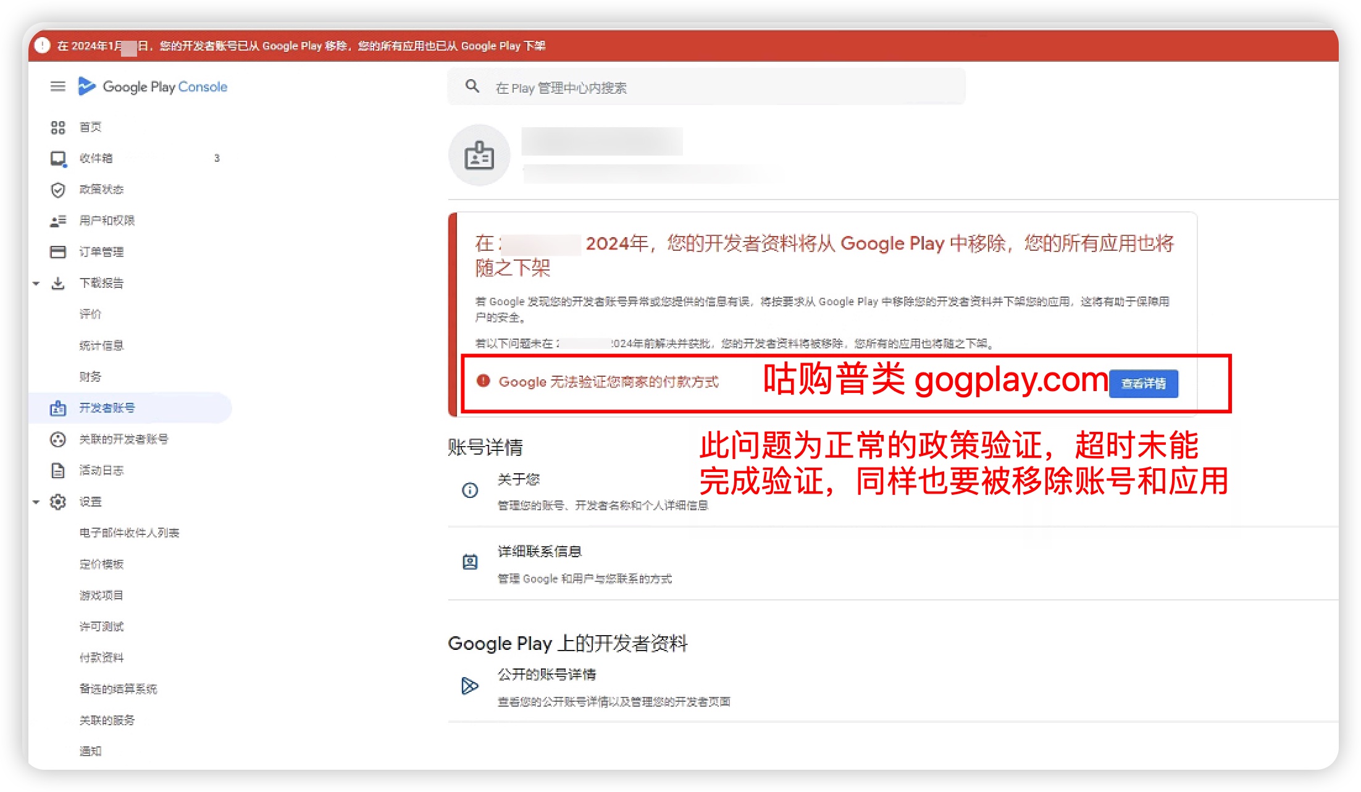Click the Play icon by 公开的账号详情

click(470, 685)
